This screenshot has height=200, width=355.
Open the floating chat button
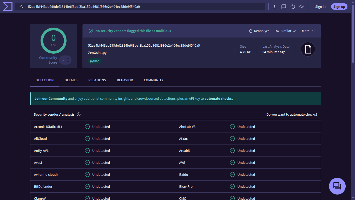tap(337, 186)
